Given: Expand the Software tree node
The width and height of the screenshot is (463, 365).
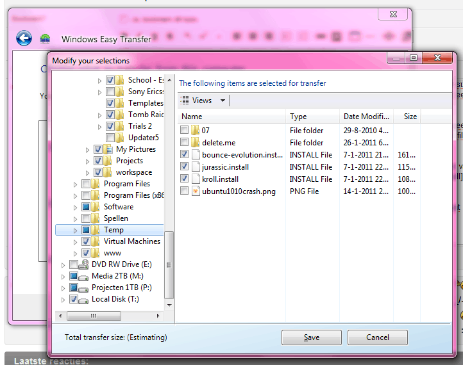Looking at the screenshot, I should click(x=75, y=207).
